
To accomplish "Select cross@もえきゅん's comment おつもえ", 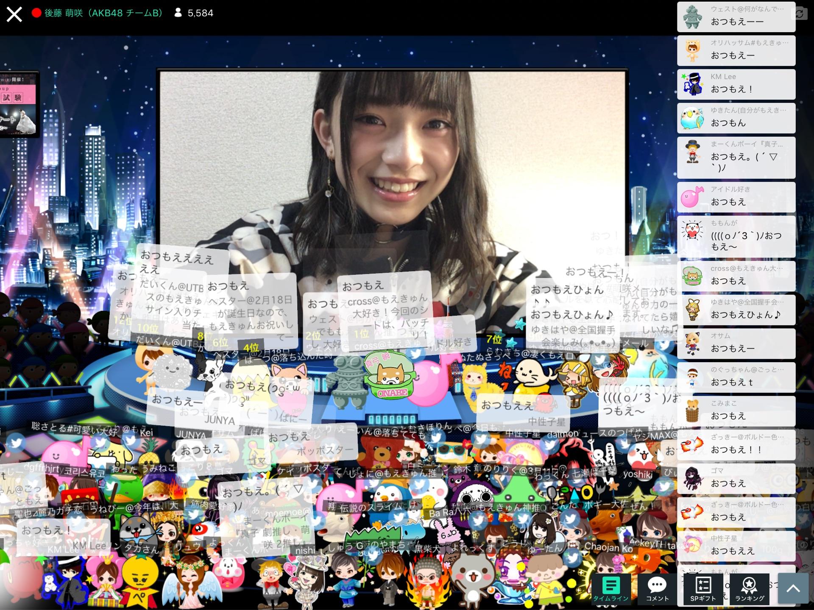I will [x=736, y=276].
